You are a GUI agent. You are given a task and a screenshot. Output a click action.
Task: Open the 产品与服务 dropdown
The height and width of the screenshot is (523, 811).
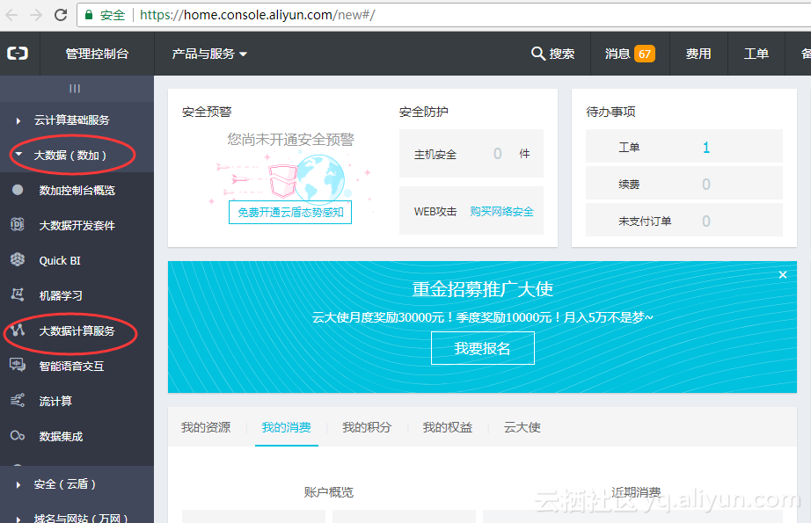tap(209, 54)
